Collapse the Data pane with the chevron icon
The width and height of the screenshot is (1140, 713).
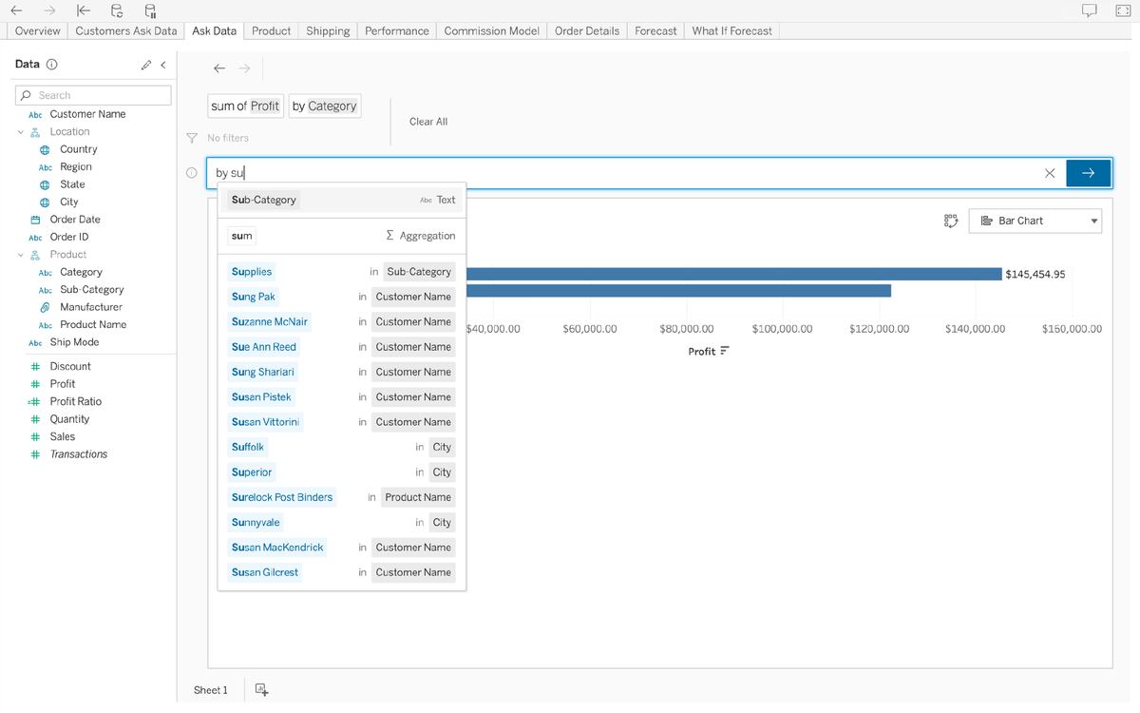coord(162,65)
